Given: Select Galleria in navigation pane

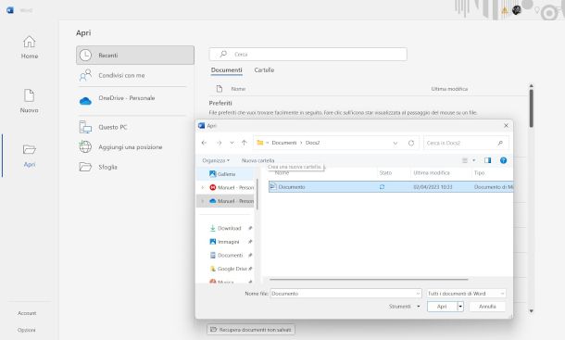Looking at the screenshot, I should 226,174.
